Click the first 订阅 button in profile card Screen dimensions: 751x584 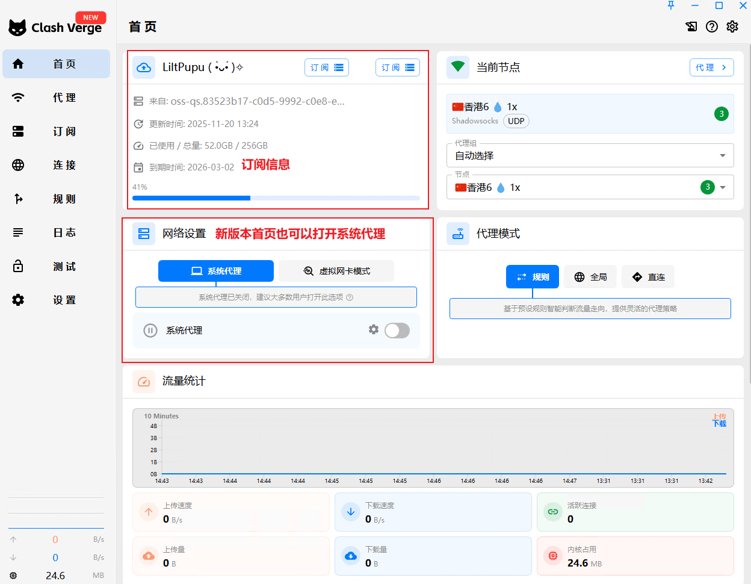[327, 67]
